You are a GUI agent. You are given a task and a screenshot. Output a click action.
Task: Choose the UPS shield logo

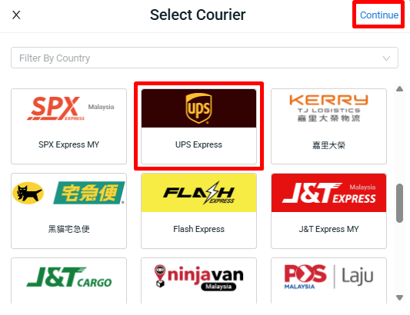pos(198,108)
